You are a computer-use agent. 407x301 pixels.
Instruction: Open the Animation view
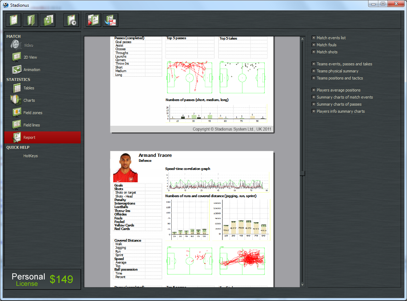[x=31, y=70]
